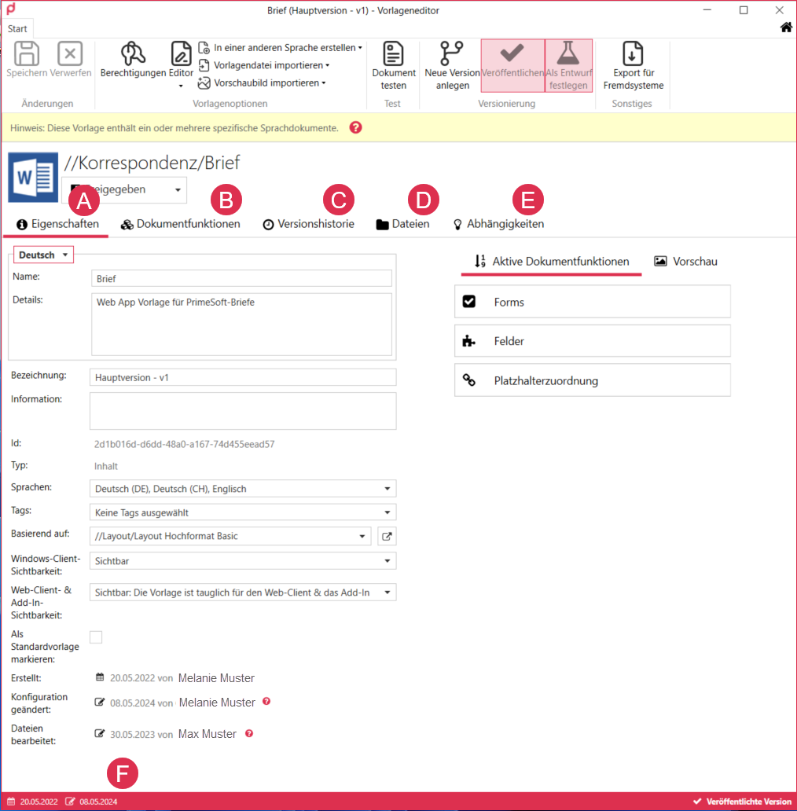Create new version via Neue Version anlegen
Viewport: 797px width, 811px height.
pyautogui.click(x=452, y=66)
